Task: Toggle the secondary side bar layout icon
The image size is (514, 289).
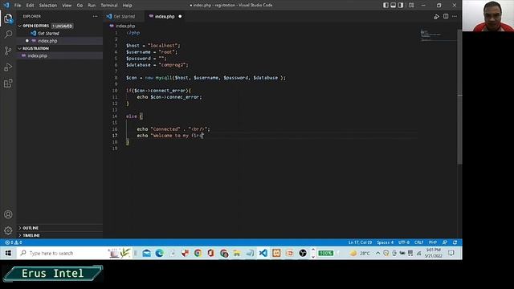Action: [x=401, y=6]
